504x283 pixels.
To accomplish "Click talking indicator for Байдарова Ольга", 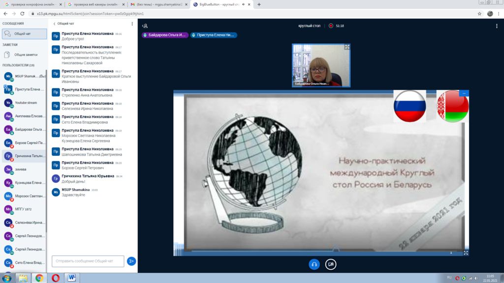I will tap(165, 35).
